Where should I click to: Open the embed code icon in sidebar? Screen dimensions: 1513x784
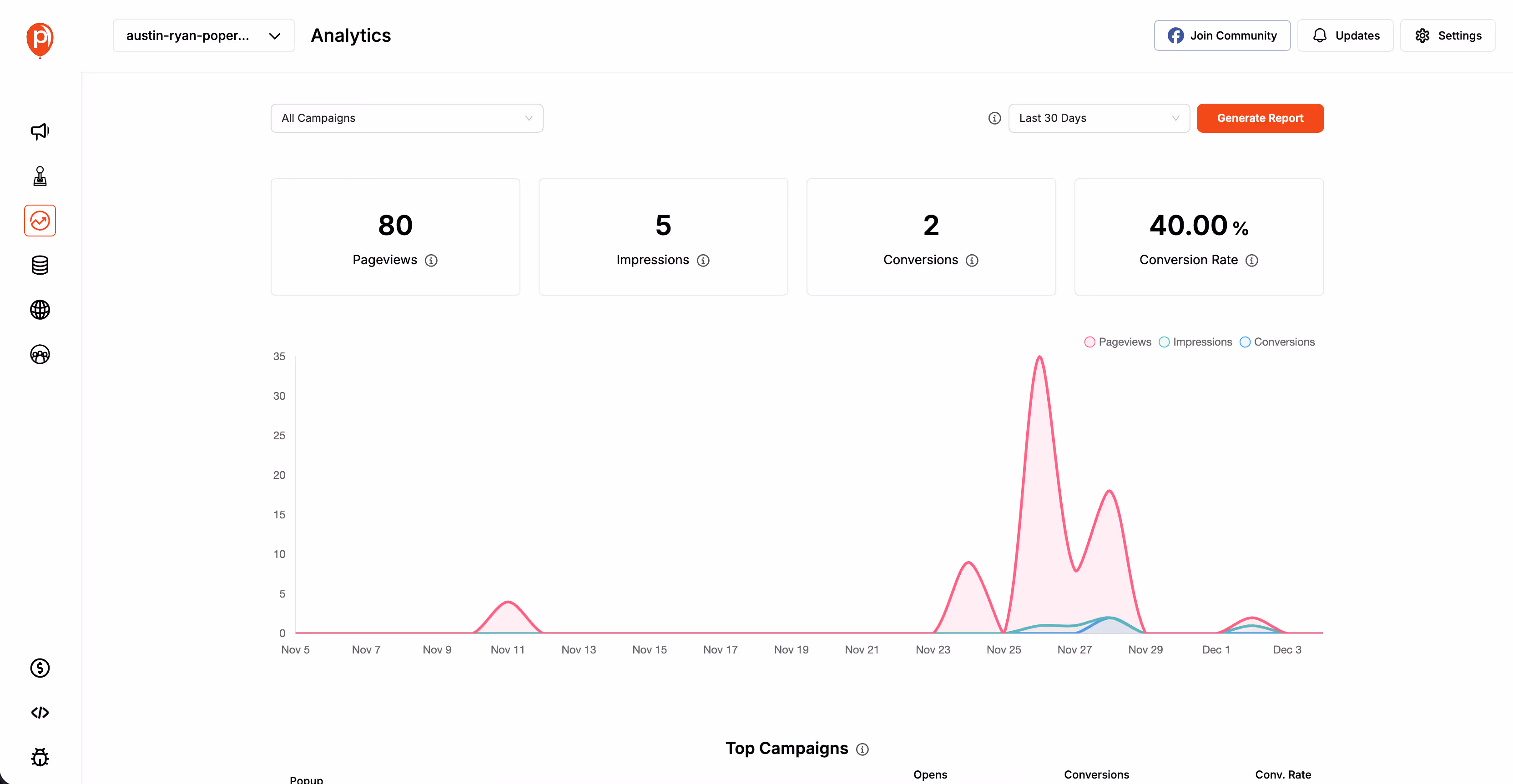click(x=40, y=712)
